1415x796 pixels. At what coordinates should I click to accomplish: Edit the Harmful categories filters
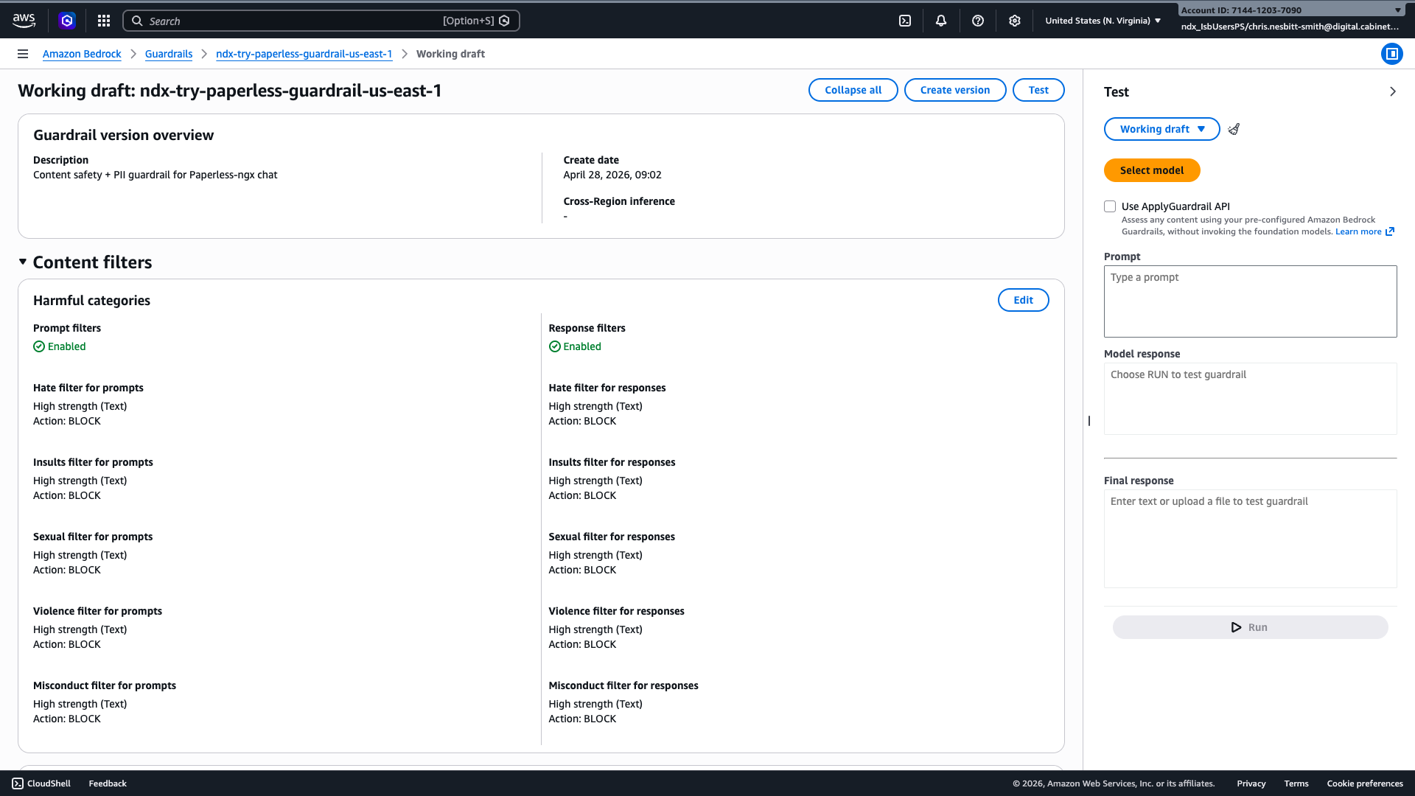[1023, 300]
